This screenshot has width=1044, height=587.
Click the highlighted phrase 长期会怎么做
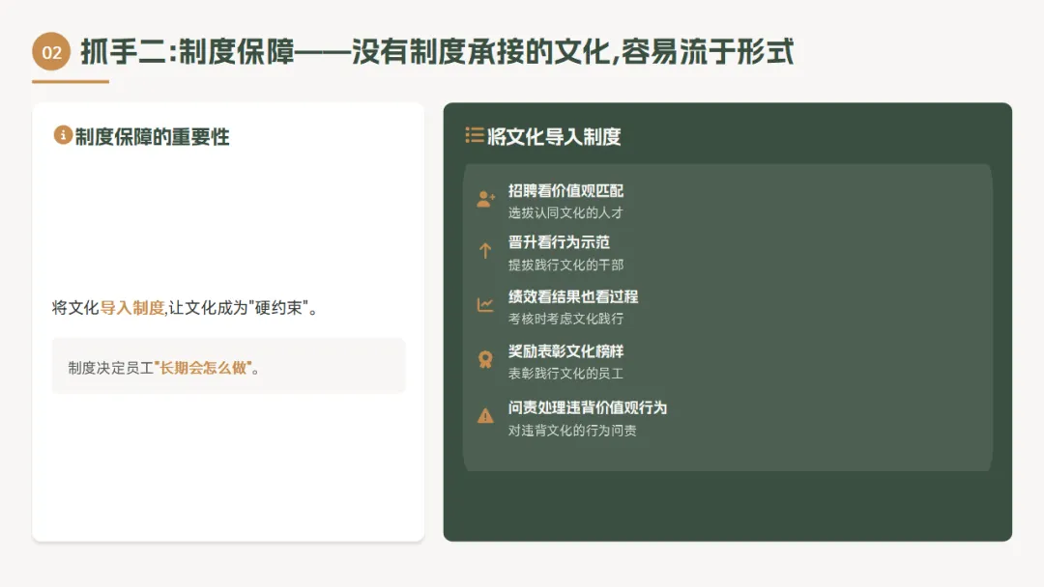click(x=203, y=368)
